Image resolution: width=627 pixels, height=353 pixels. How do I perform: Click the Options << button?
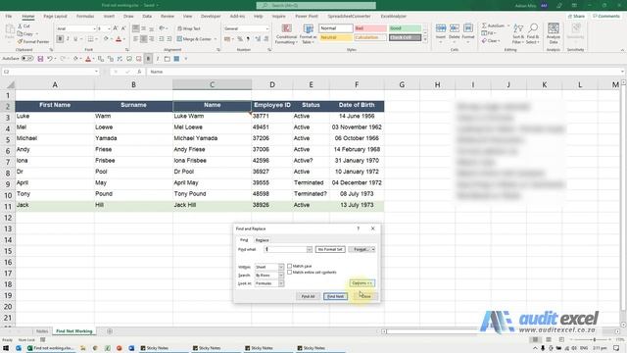(362, 283)
